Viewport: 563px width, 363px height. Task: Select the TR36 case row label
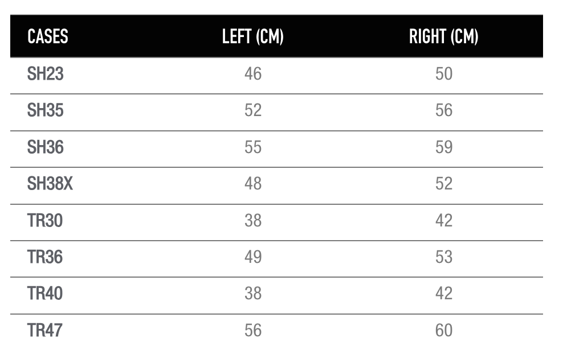[x=45, y=257]
